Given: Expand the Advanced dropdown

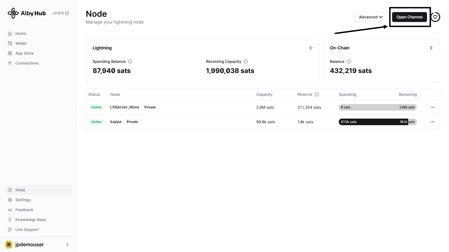Looking at the screenshot, I should click(371, 17).
